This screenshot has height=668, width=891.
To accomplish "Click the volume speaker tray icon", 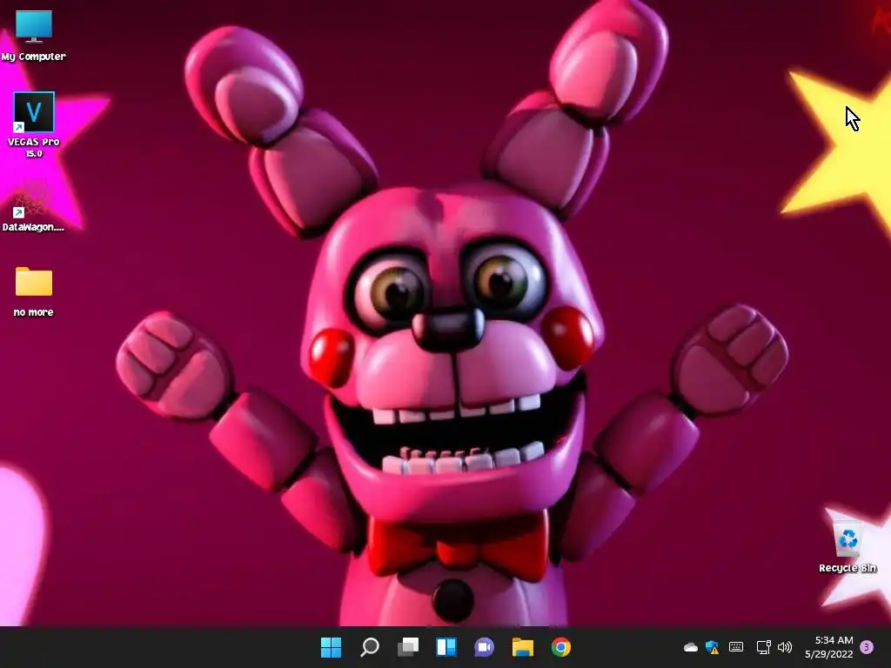I will [x=785, y=647].
